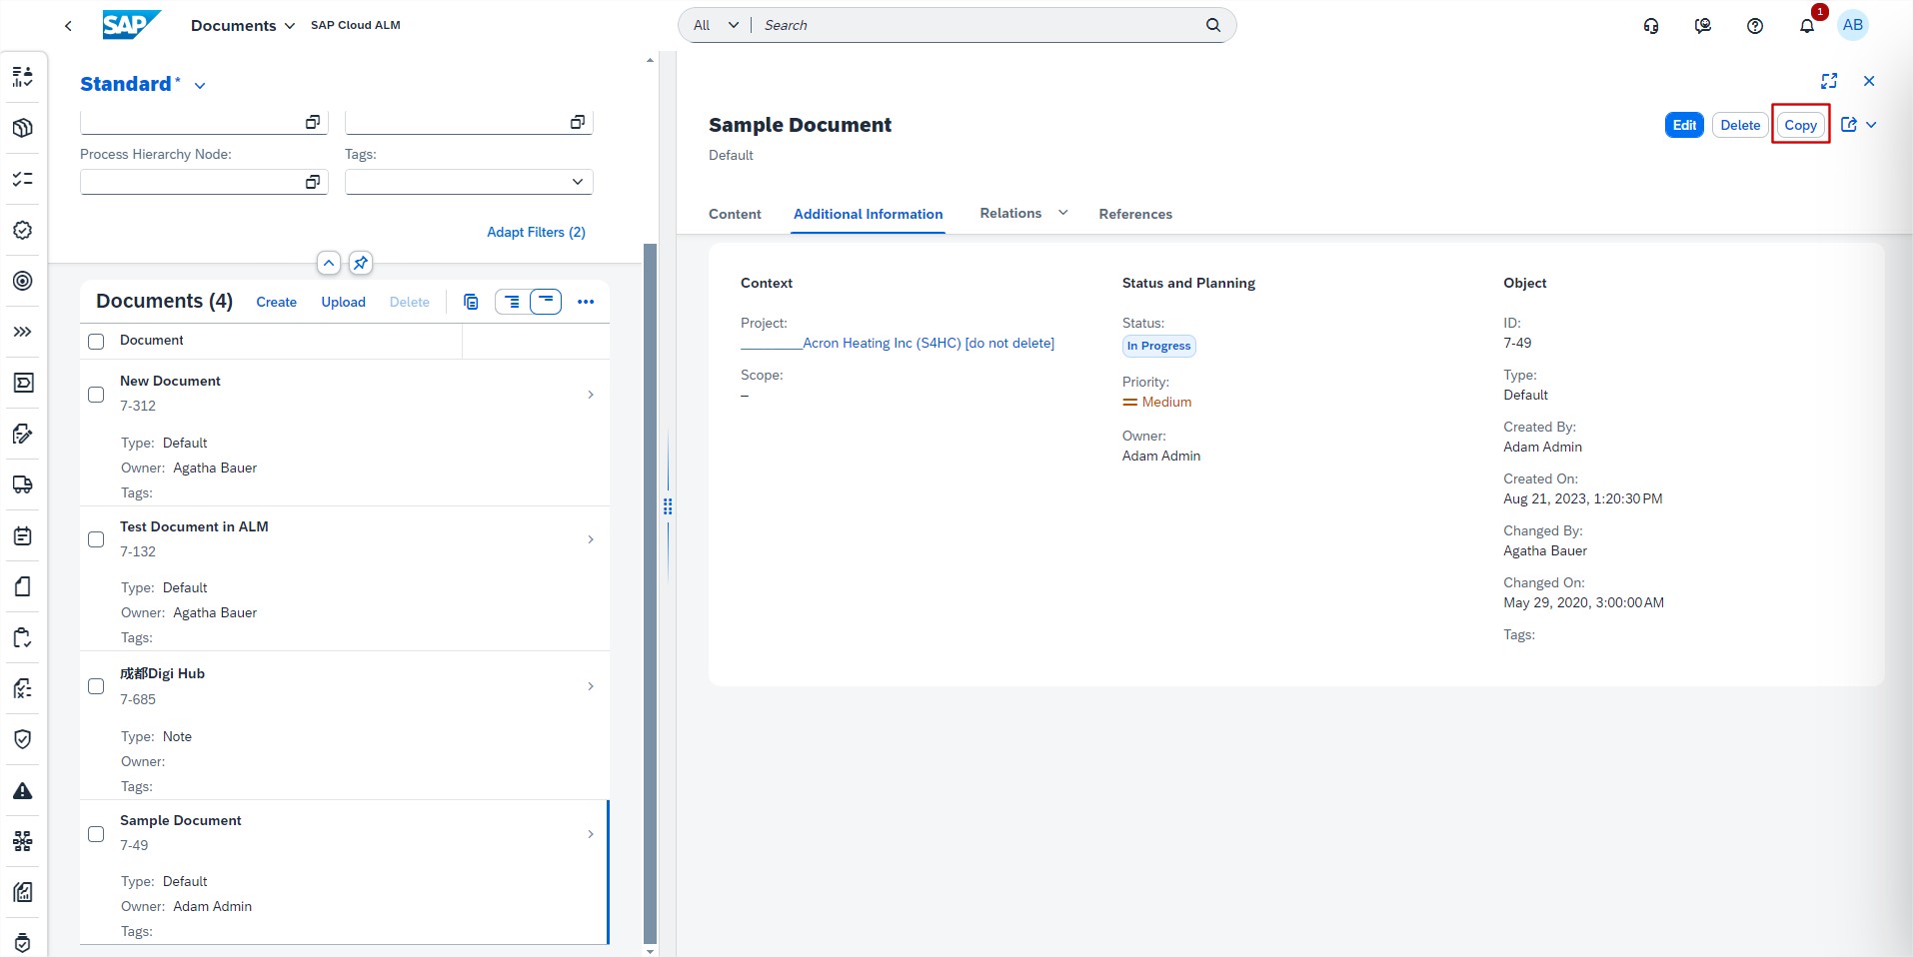1913x957 pixels.
Task: Open the All search scope dropdown
Action: tap(717, 25)
